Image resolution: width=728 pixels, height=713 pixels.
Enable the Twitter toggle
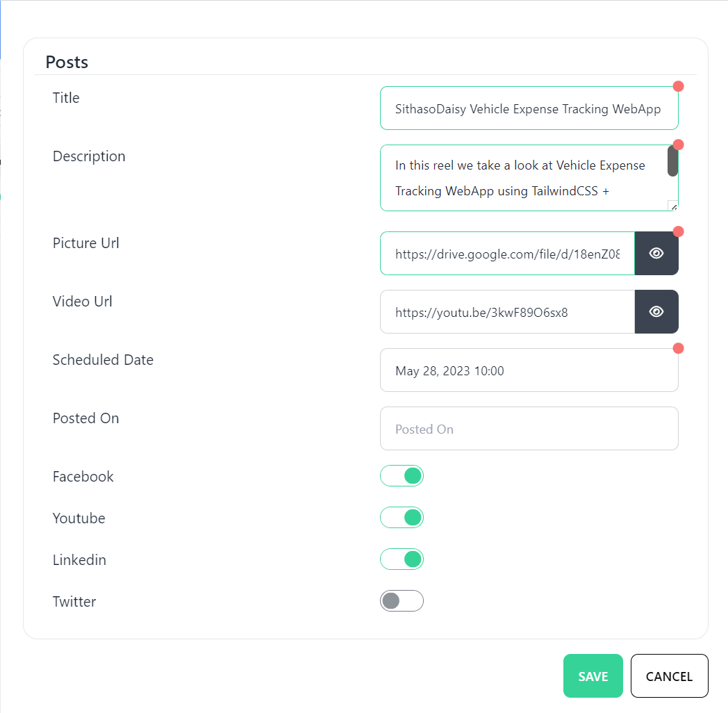point(402,601)
